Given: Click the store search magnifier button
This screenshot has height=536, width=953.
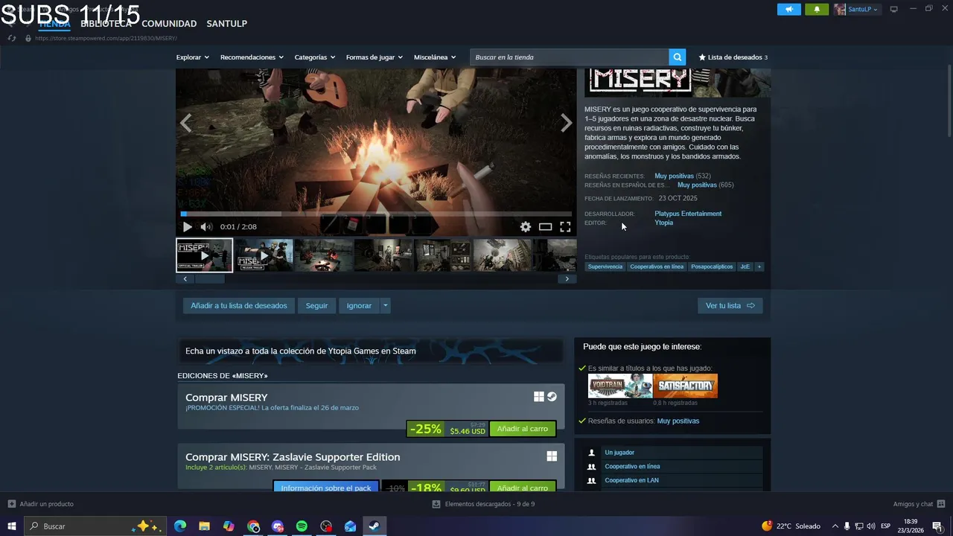Looking at the screenshot, I should tap(677, 57).
